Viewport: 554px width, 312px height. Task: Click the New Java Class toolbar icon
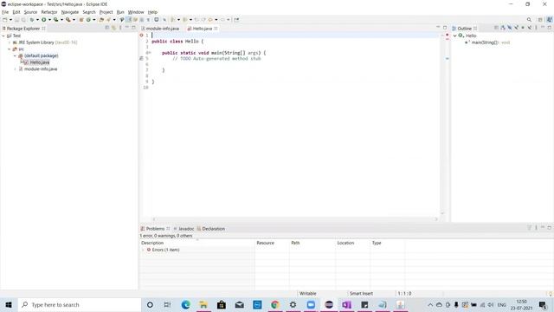(x=88, y=20)
